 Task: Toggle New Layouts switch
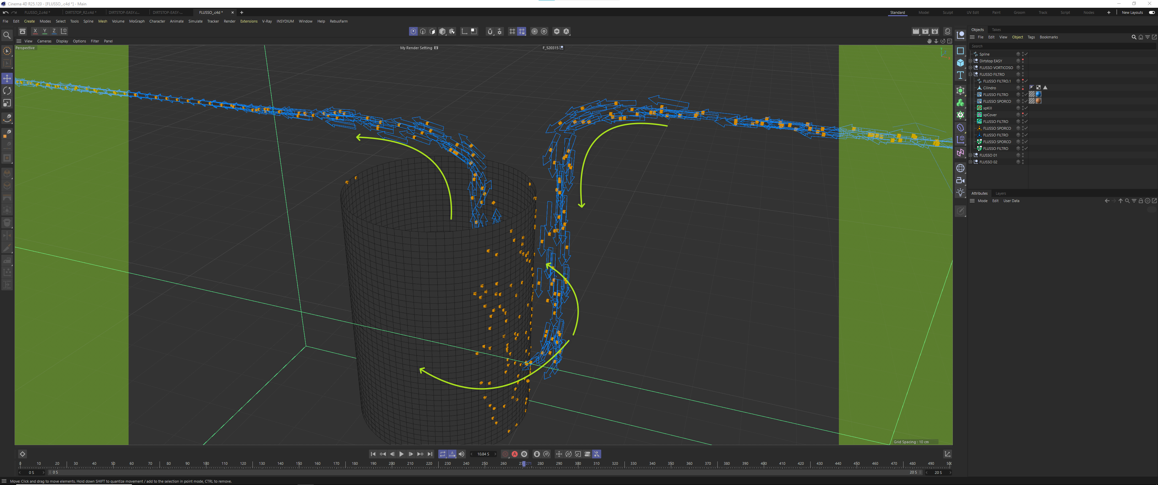point(1152,12)
